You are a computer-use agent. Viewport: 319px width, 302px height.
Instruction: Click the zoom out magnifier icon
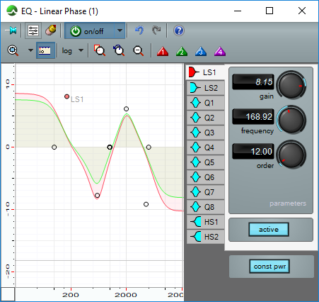[x=138, y=50]
